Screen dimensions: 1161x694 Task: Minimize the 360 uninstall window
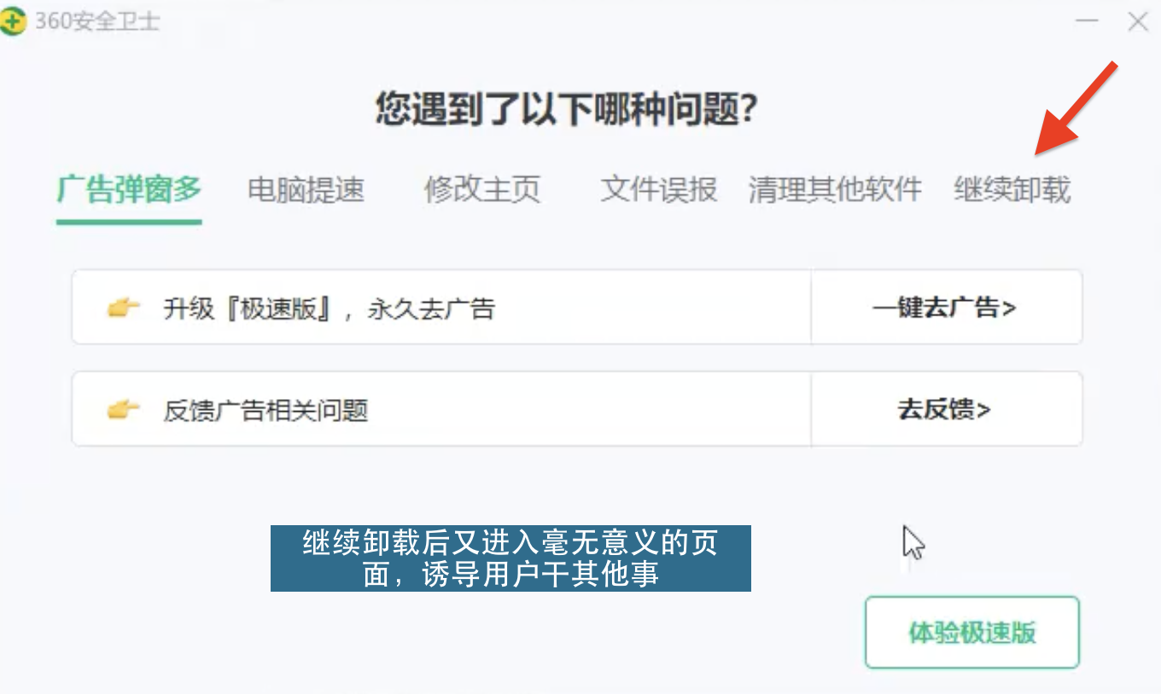(1087, 21)
